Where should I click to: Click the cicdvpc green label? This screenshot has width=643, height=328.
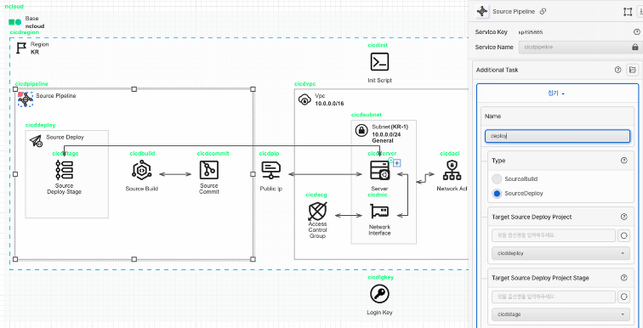[305, 84]
